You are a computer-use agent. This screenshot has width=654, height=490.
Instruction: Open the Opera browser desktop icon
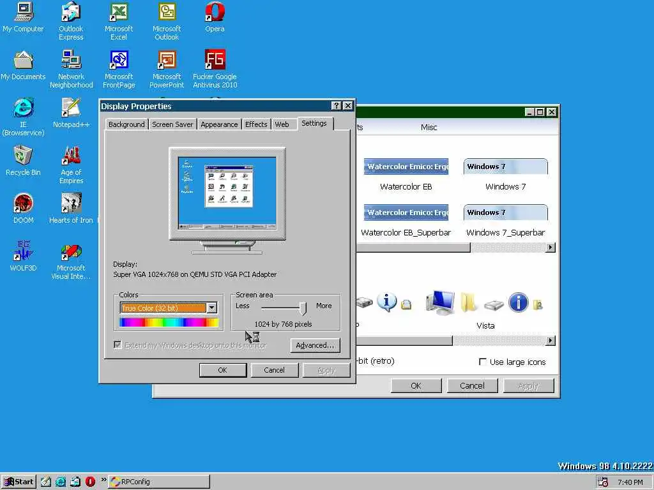tap(215, 17)
